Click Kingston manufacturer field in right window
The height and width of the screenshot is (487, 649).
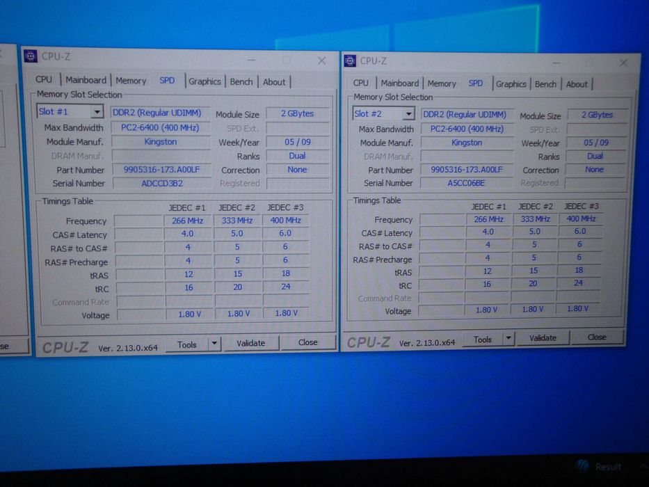pos(467,143)
